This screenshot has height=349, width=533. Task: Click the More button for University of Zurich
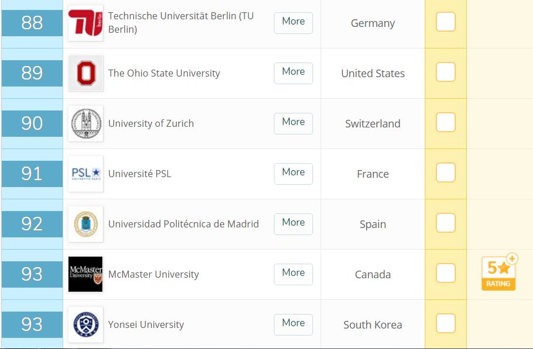[x=293, y=123]
